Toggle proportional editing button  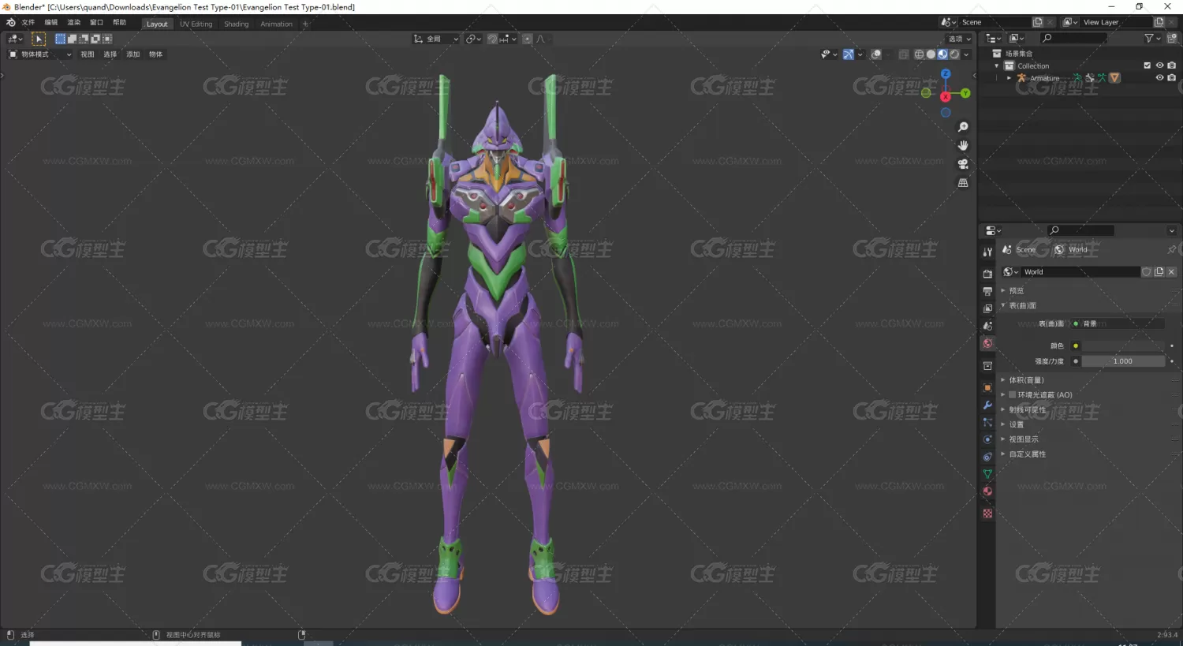528,39
